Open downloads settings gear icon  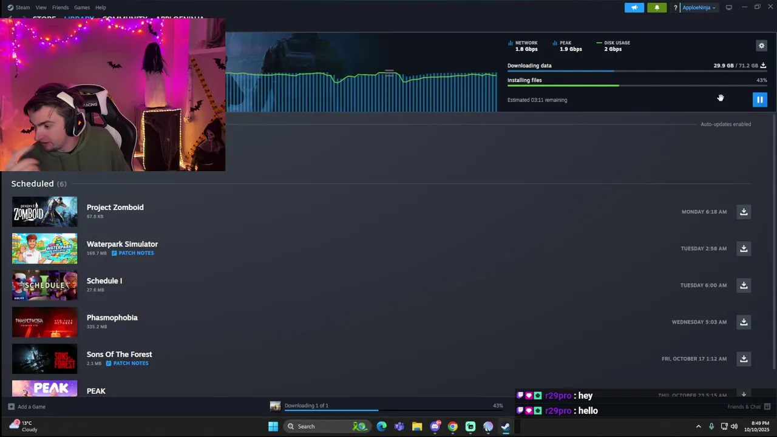(761, 46)
